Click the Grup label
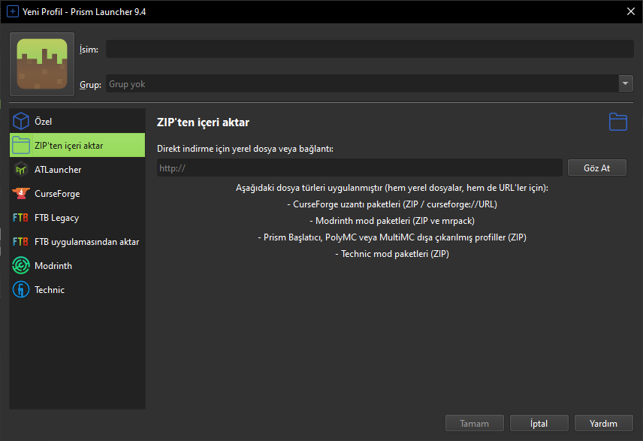 pyautogui.click(x=90, y=84)
